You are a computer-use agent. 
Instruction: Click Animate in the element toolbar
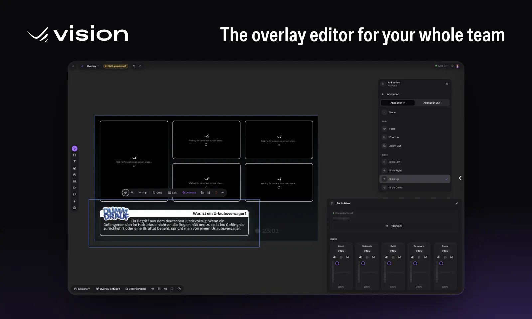(189, 193)
